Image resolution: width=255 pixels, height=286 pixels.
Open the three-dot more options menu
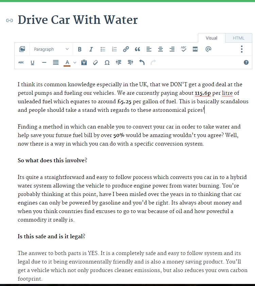tap(242, 49)
